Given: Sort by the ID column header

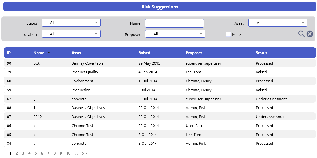Looking at the screenshot, I should pos(9,53).
